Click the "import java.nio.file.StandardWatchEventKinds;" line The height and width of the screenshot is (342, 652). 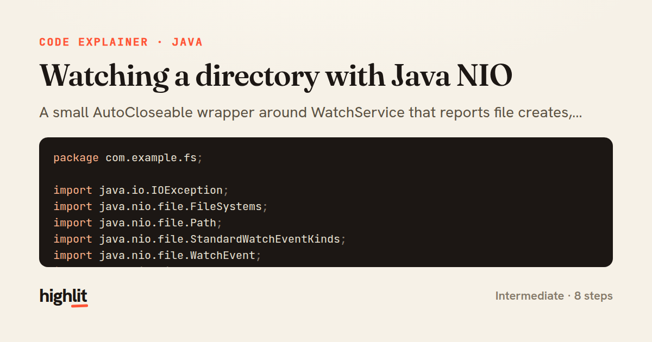pyautogui.click(x=200, y=239)
